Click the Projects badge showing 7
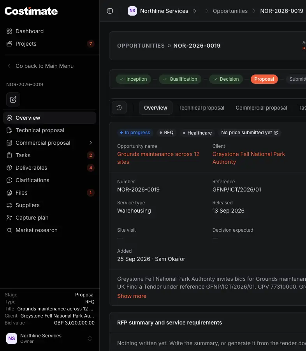The height and width of the screenshot is (351, 306). [x=91, y=44]
